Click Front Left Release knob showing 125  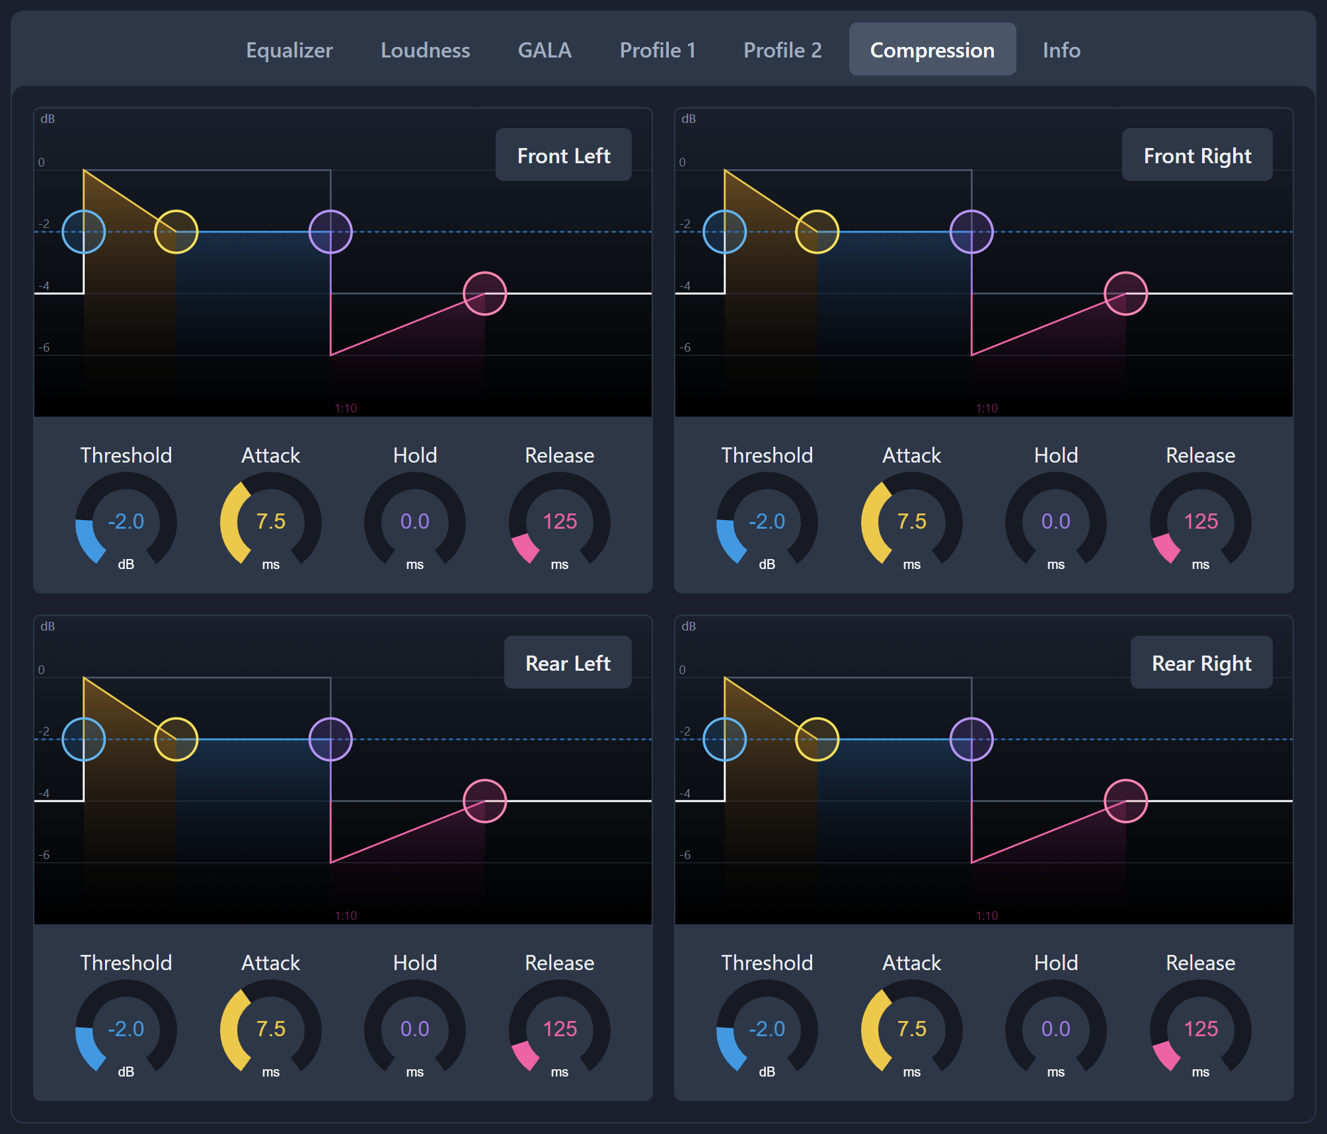tap(560, 521)
